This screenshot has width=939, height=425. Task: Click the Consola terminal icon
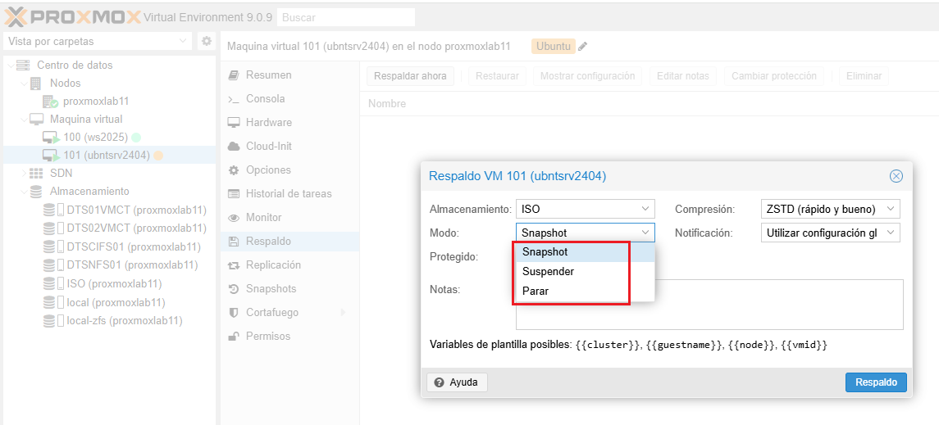coord(234,98)
